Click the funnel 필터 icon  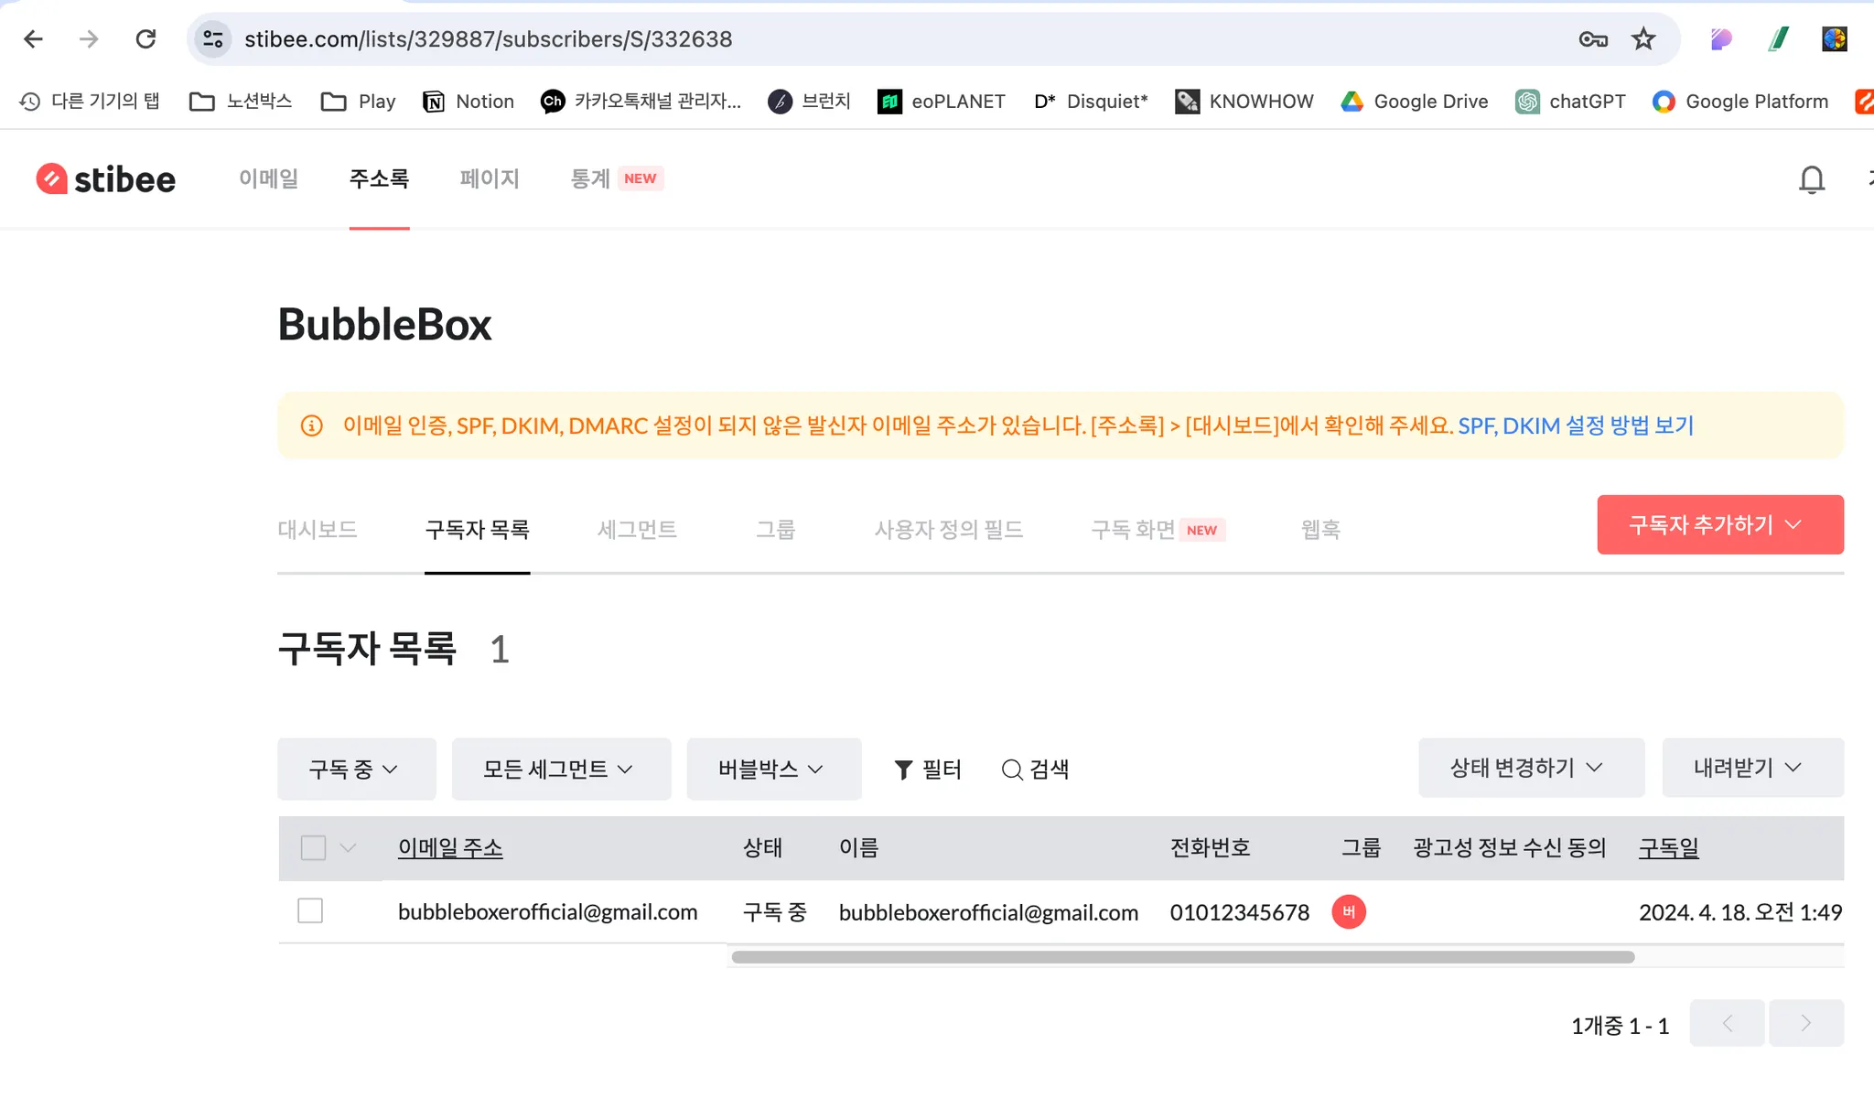click(903, 770)
